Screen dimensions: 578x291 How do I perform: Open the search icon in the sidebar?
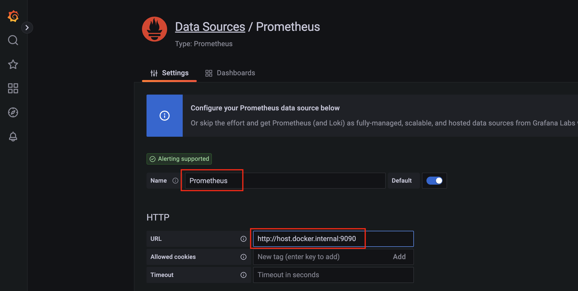[x=13, y=40]
